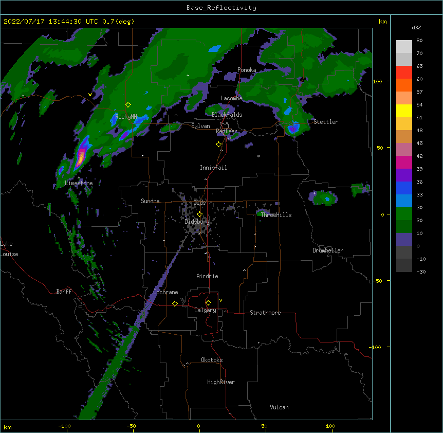
Task: Click the RedDeer city label
Action: pyautogui.click(x=227, y=132)
